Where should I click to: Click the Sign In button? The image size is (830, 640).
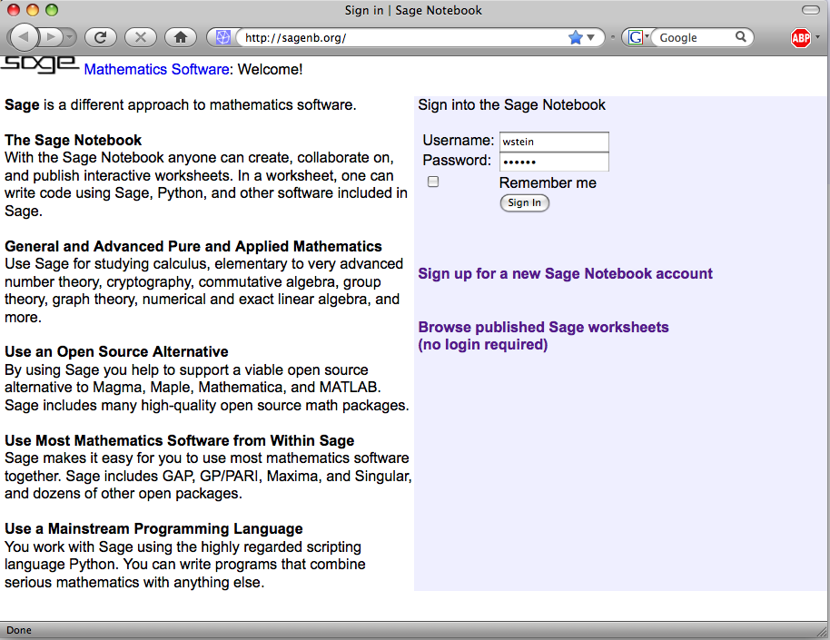(525, 202)
